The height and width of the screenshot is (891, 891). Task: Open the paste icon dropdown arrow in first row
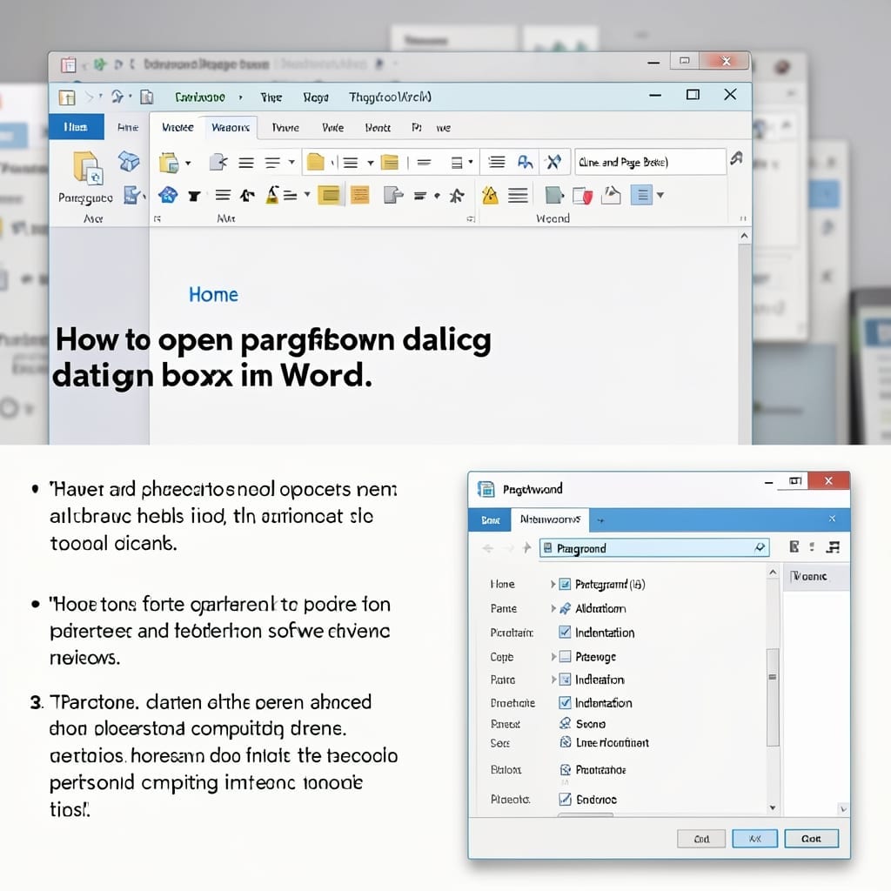pos(188,163)
